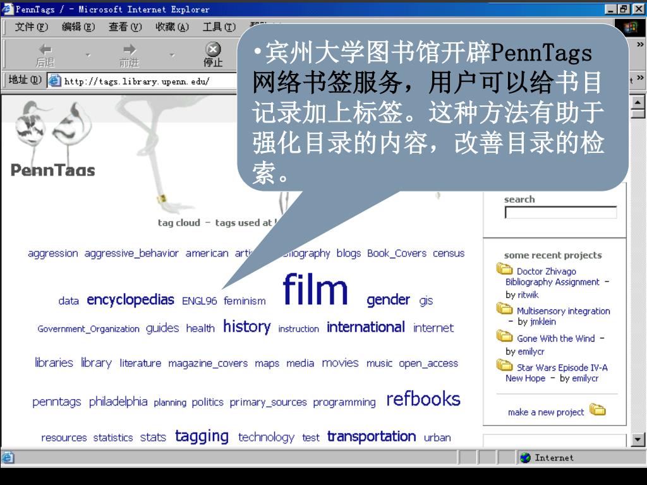
Task: Open the 收藏(A) menu
Action: [172, 27]
